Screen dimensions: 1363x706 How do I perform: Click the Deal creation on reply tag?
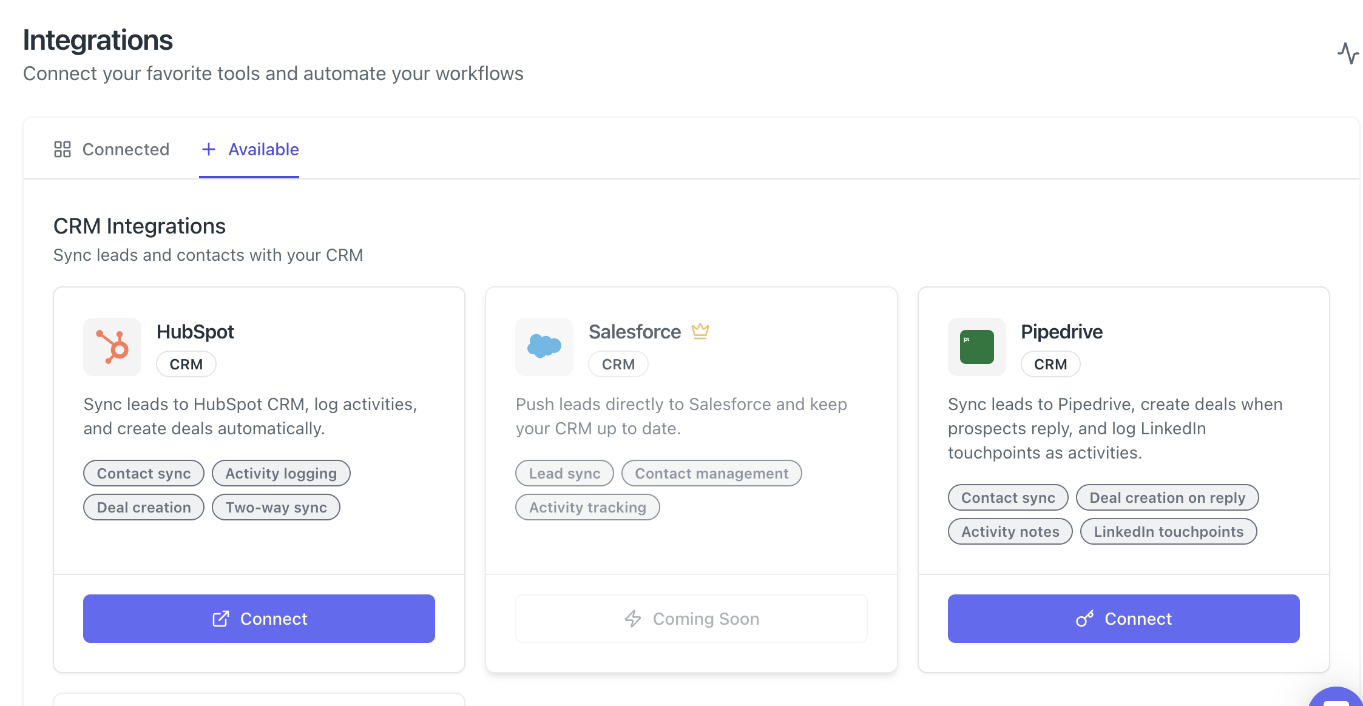[x=1167, y=498]
